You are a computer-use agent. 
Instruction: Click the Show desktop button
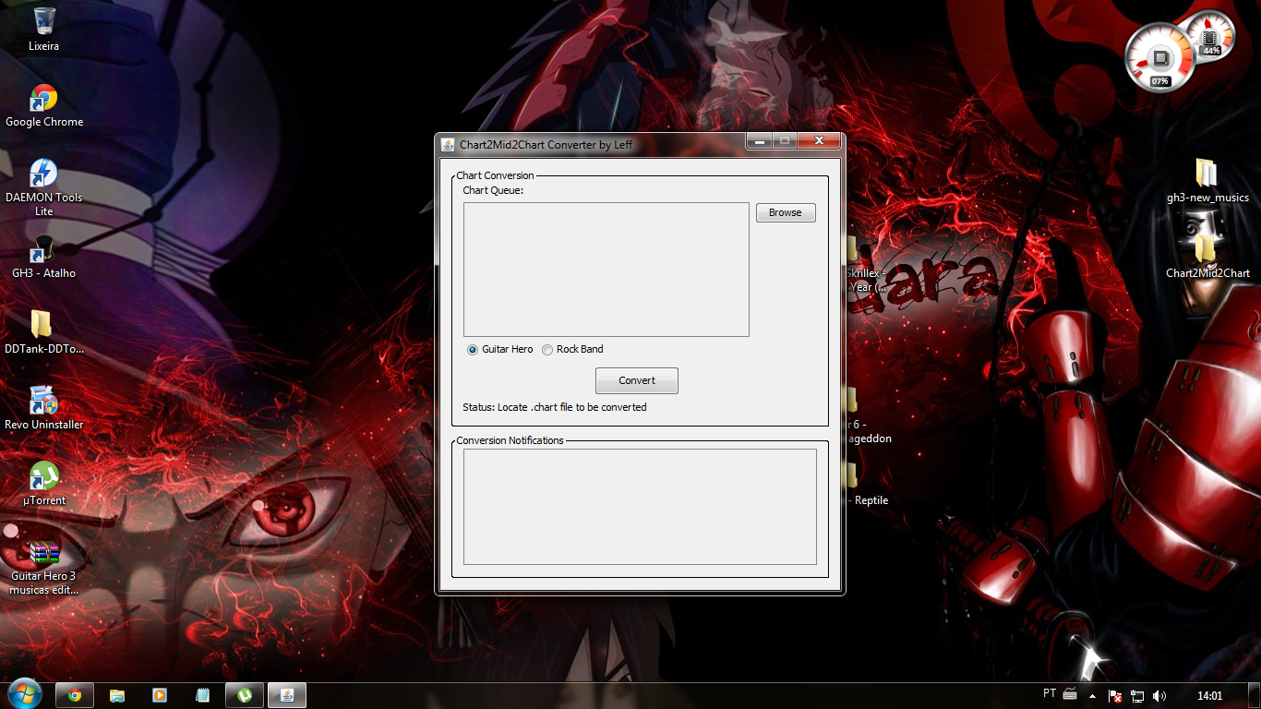pyautogui.click(x=1255, y=695)
